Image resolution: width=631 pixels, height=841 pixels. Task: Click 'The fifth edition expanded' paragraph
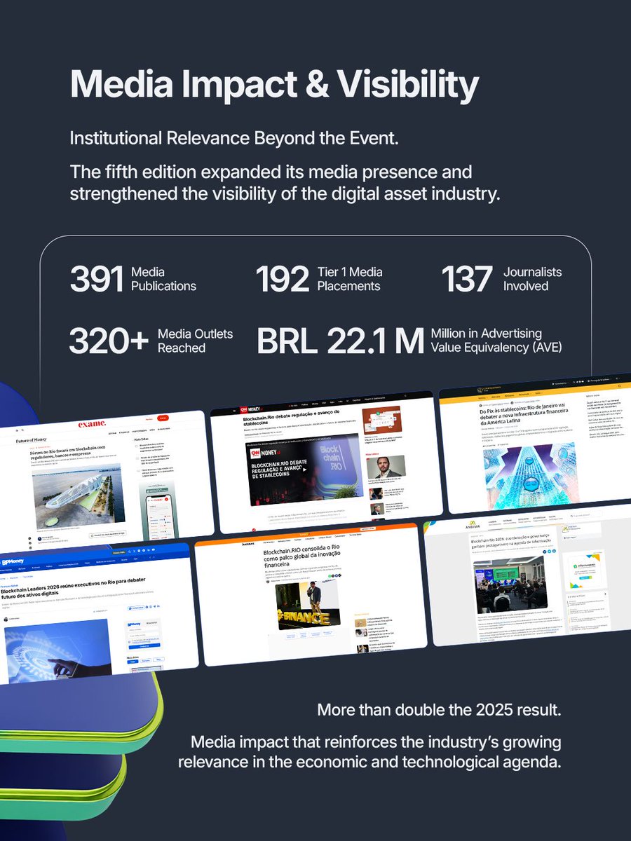(x=285, y=184)
